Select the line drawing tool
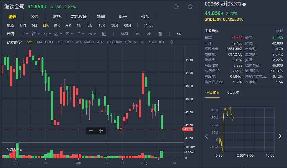 [23, 34]
